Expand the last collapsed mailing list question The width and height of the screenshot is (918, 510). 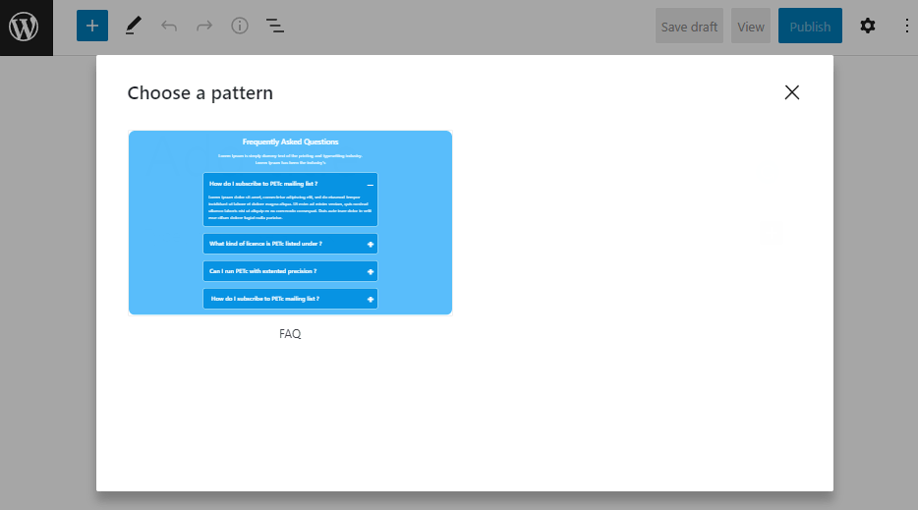tap(371, 299)
